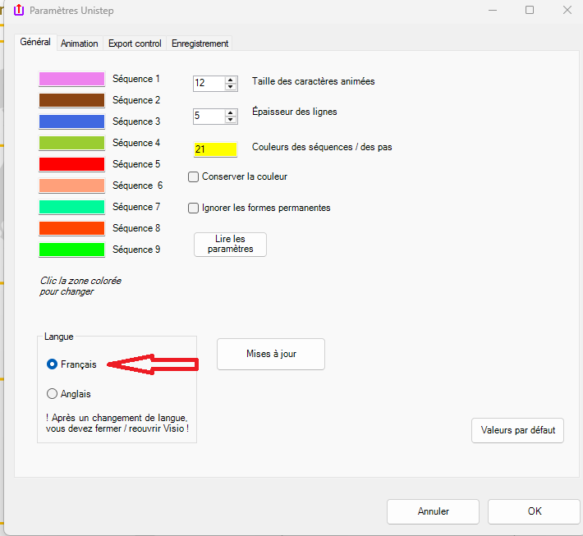Select the Français language option
The height and width of the screenshot is (536, 583).
click(53, 364)
